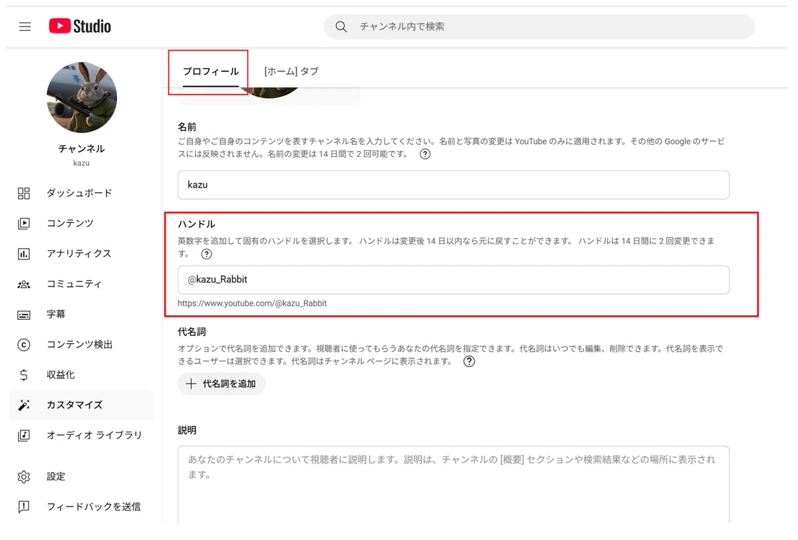798x540 pixels.
Task: Switch to the [ホーム] タブ tab
Action: click(x=291, y=72)
